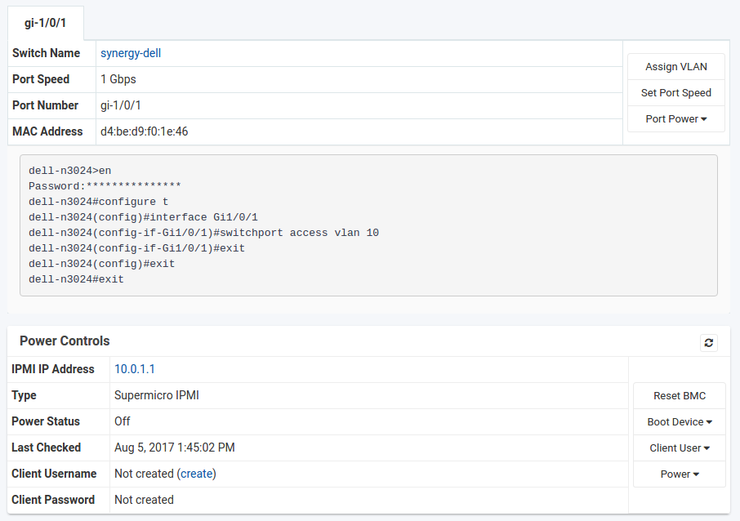
Task: Expand the Power dropdown menu
Action: [679, 474]
